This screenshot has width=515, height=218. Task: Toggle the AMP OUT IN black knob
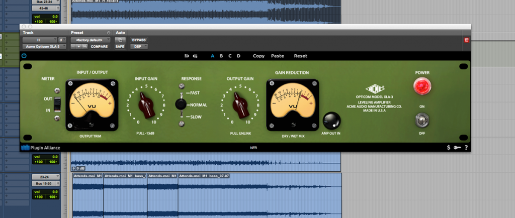(331, 121)
